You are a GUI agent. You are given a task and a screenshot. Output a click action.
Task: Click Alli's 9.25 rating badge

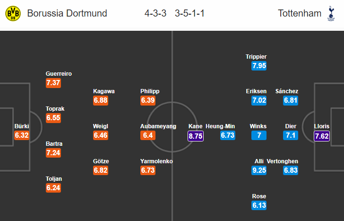259,170
